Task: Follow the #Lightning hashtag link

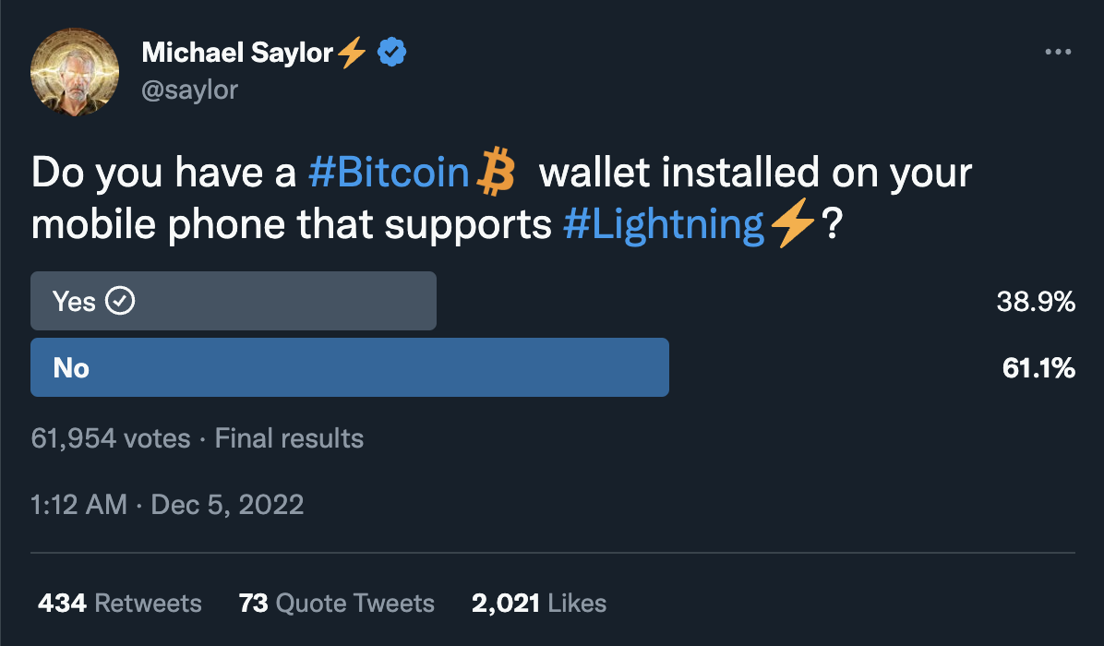Action: [x=664, y=226]
